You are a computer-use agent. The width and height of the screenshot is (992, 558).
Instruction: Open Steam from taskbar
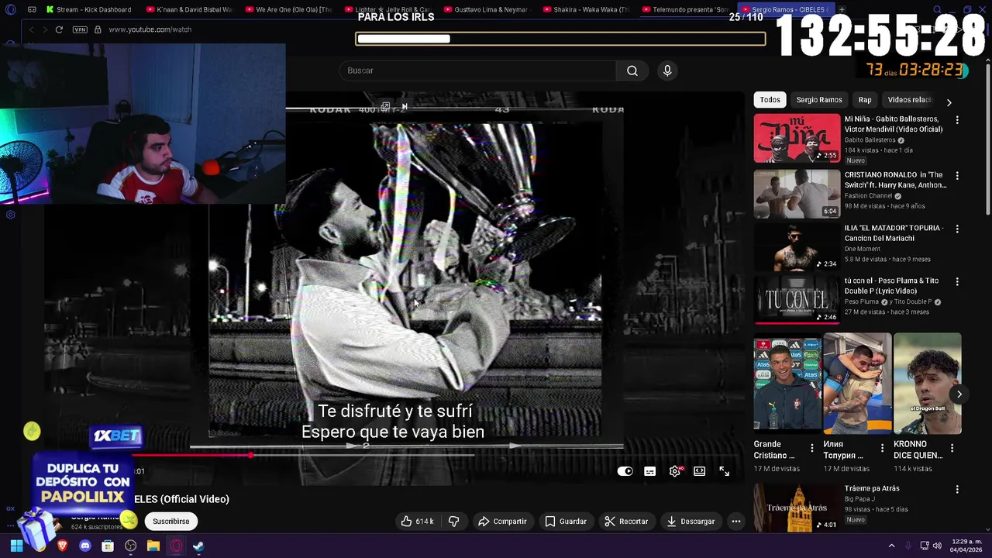198,546
